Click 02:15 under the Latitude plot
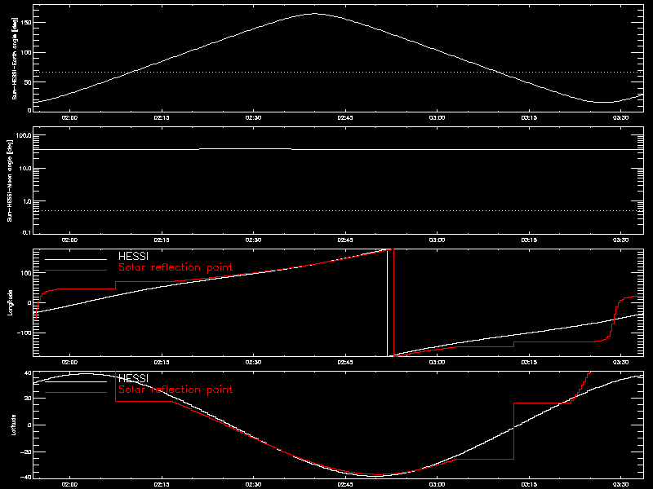 tap(162, 484)
